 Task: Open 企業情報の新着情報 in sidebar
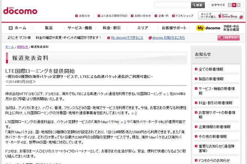pyautogui.click(x=214, y=127)
